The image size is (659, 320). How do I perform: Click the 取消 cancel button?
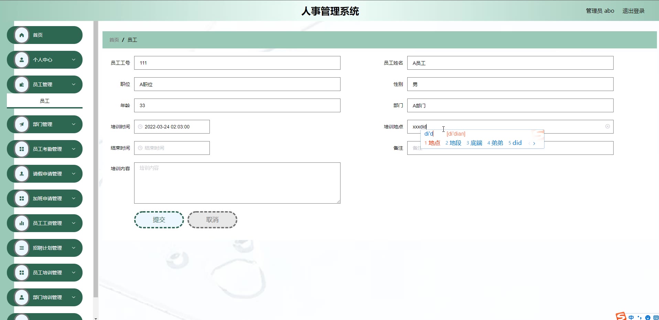(212, 220)
